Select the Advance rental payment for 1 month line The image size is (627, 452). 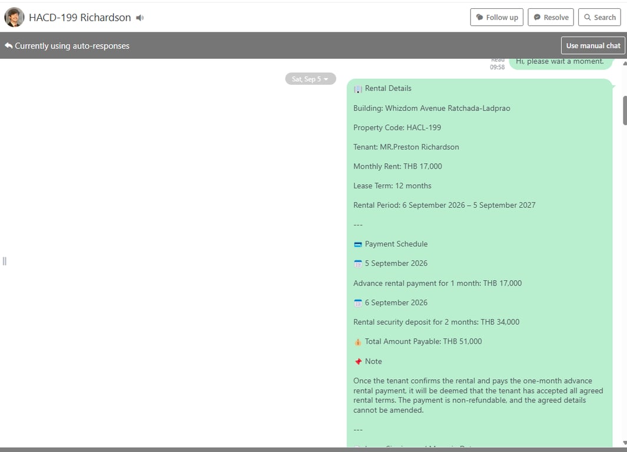tap(437, 283)
